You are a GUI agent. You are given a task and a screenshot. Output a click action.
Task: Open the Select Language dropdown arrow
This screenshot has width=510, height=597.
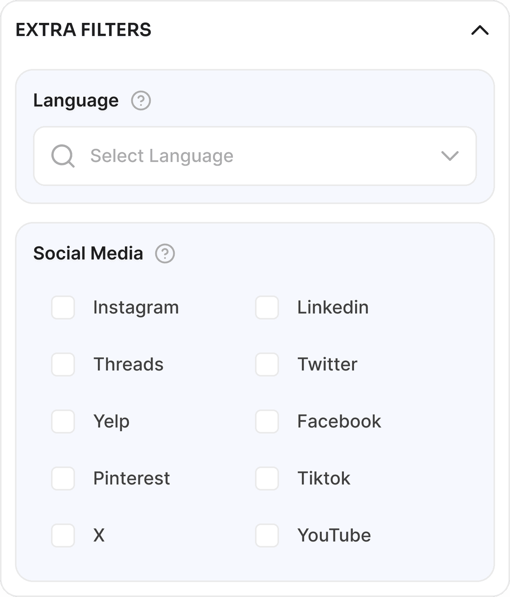[450, 156]
